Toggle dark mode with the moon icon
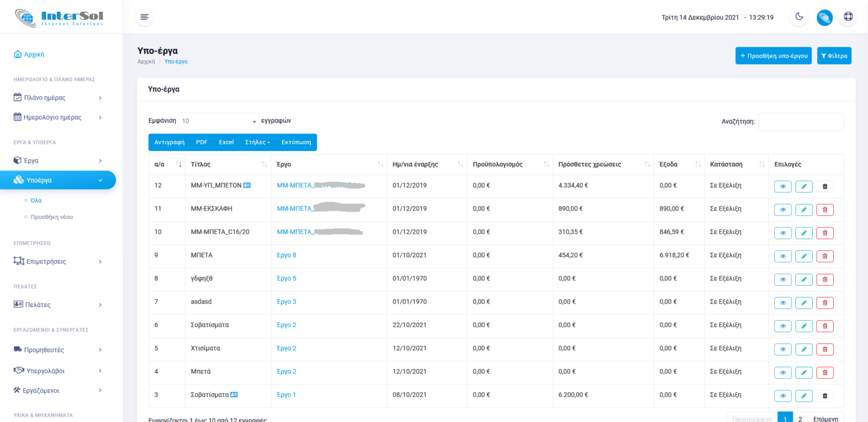Viewport: 868px width, 422px height. click(x=799, y=17)
